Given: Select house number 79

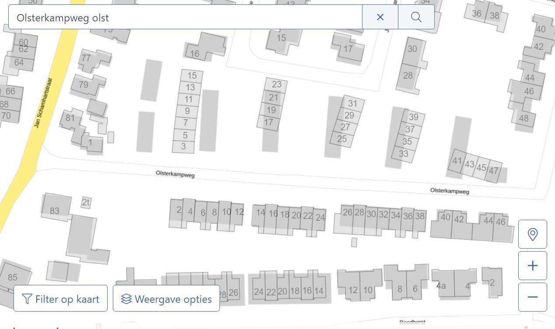Looking at the screenshot, I should (x=83, y=84).
